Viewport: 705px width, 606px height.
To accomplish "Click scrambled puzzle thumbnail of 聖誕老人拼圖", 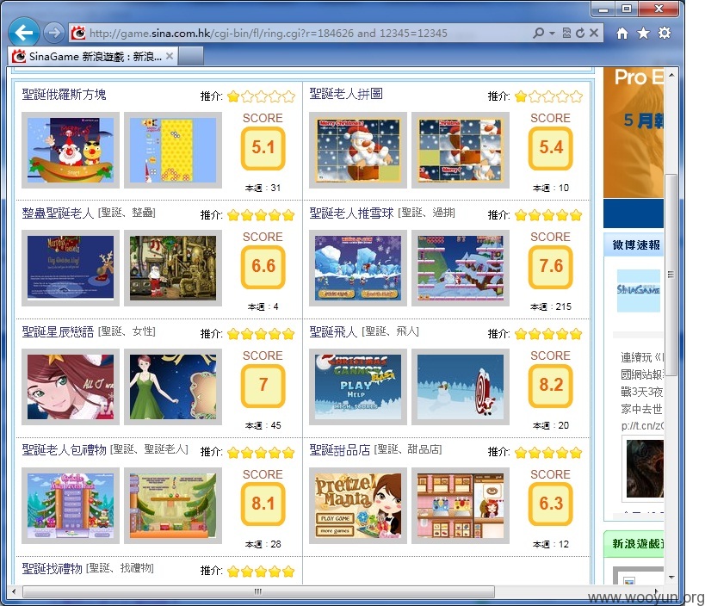I will 461,150.
